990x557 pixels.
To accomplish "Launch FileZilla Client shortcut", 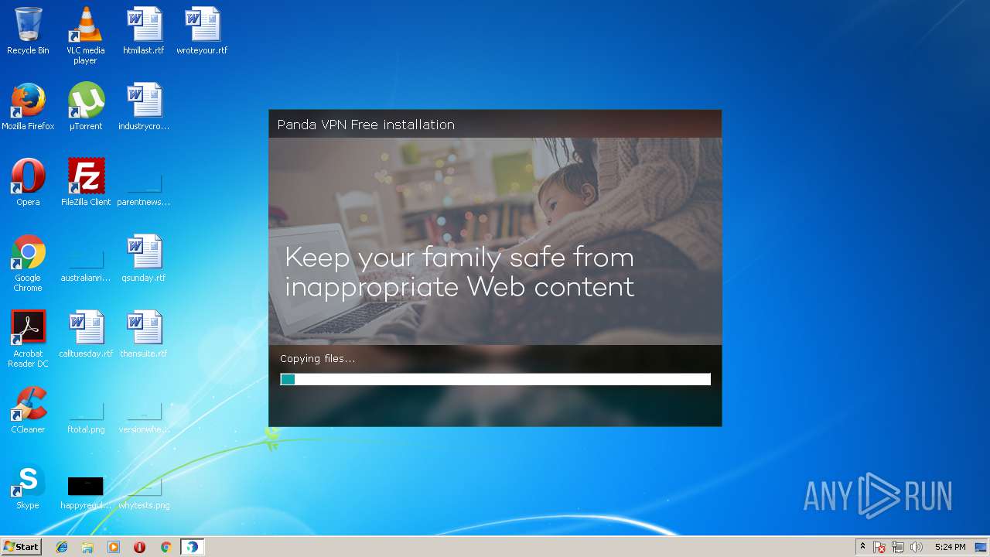I will pyautogui.click(x=86, y=183).
